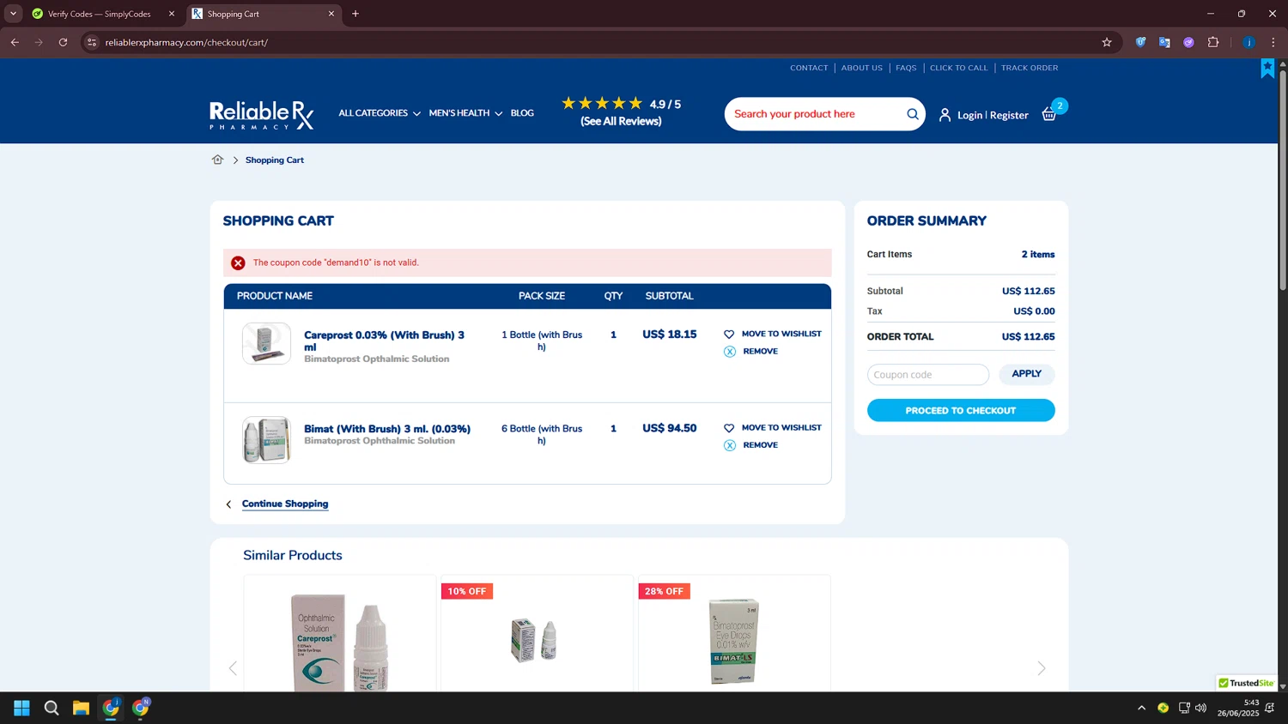Click the Click To Call top link
This screenshot has width=1288, height=724.
coord(959,68)
